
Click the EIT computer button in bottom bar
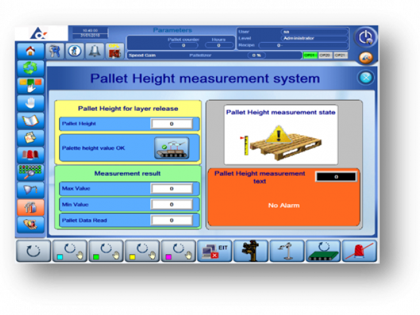(214, 251)
